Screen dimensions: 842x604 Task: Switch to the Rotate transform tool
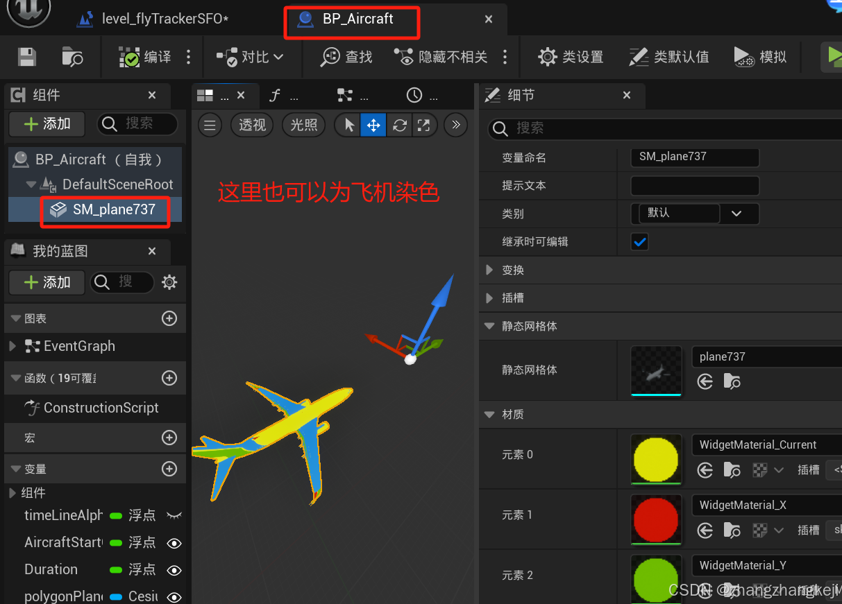click(399, 125)
